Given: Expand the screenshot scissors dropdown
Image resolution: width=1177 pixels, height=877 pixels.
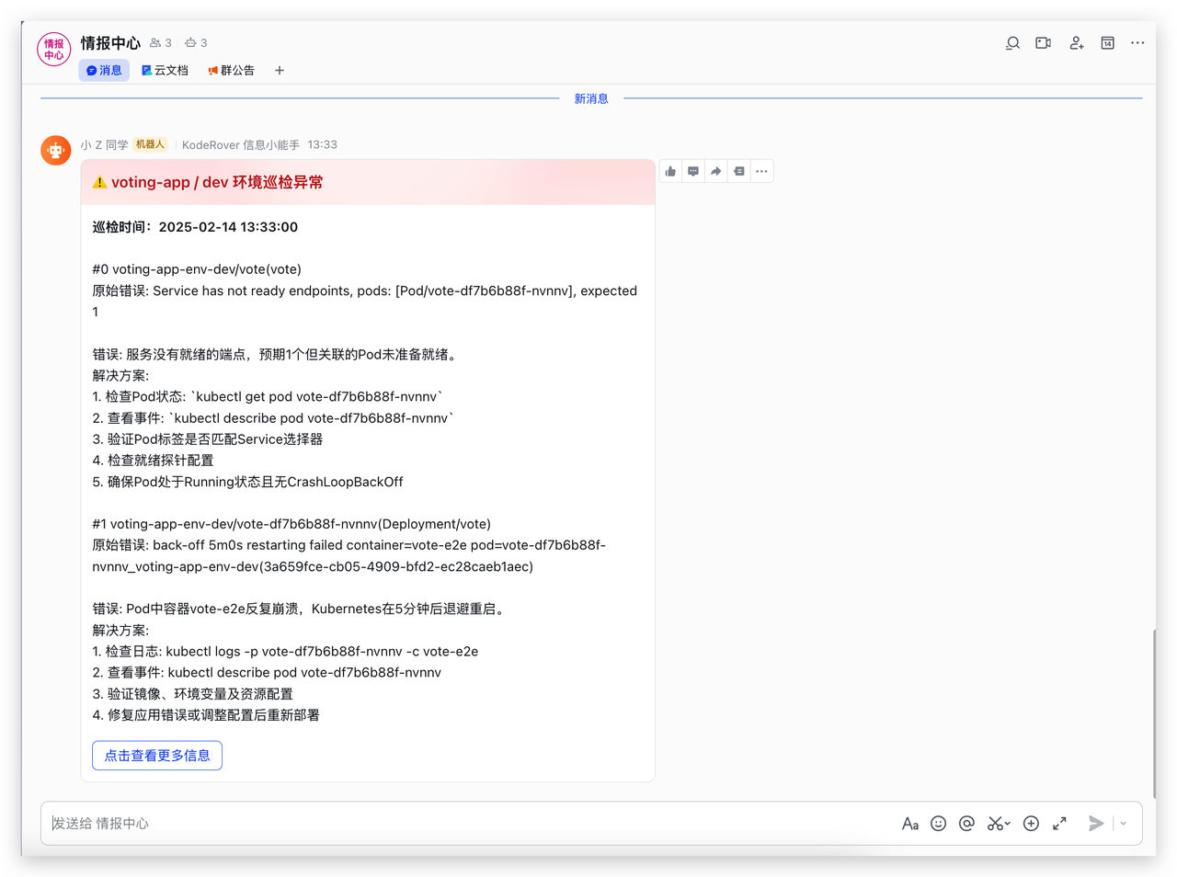Looking at the screenshot, I should (1008, 824).
